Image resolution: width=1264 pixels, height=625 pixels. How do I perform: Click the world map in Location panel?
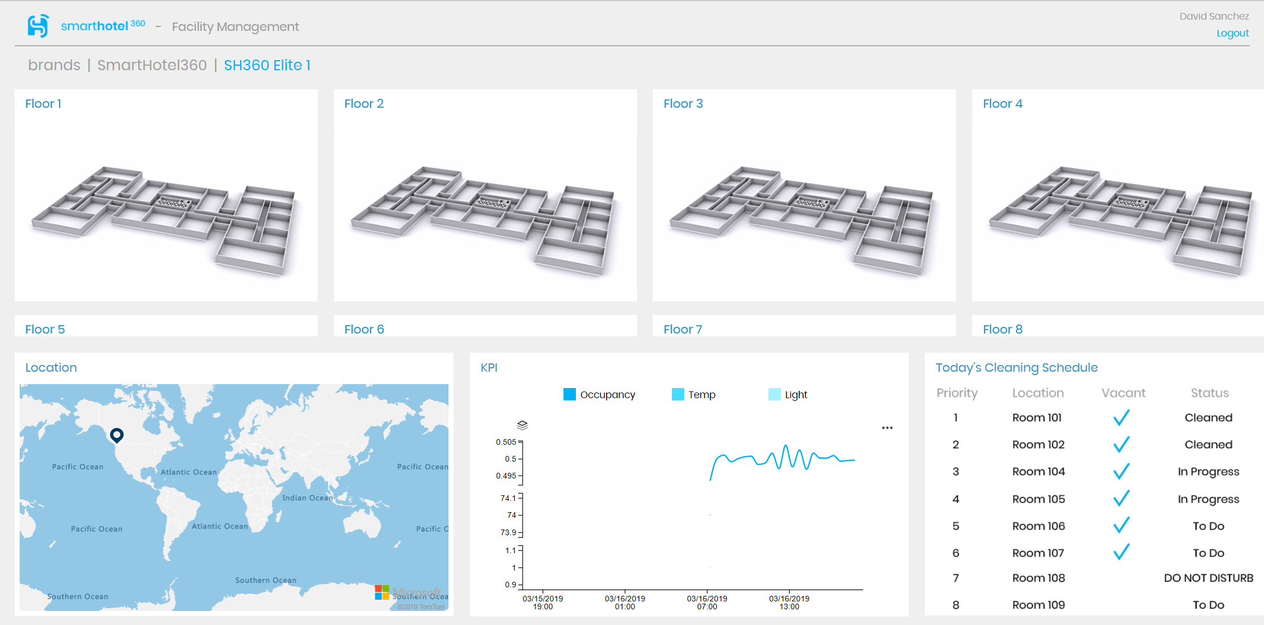pos(234,498)
